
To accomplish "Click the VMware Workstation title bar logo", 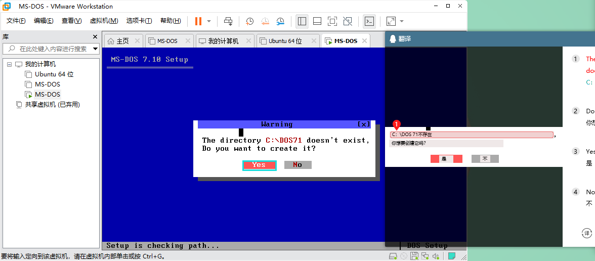I will [x=7, y=6].
